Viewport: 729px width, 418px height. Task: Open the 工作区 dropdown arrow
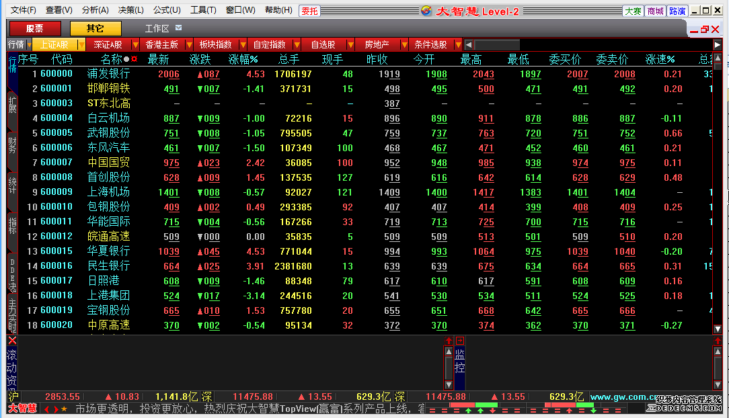[x=178, y=28]
